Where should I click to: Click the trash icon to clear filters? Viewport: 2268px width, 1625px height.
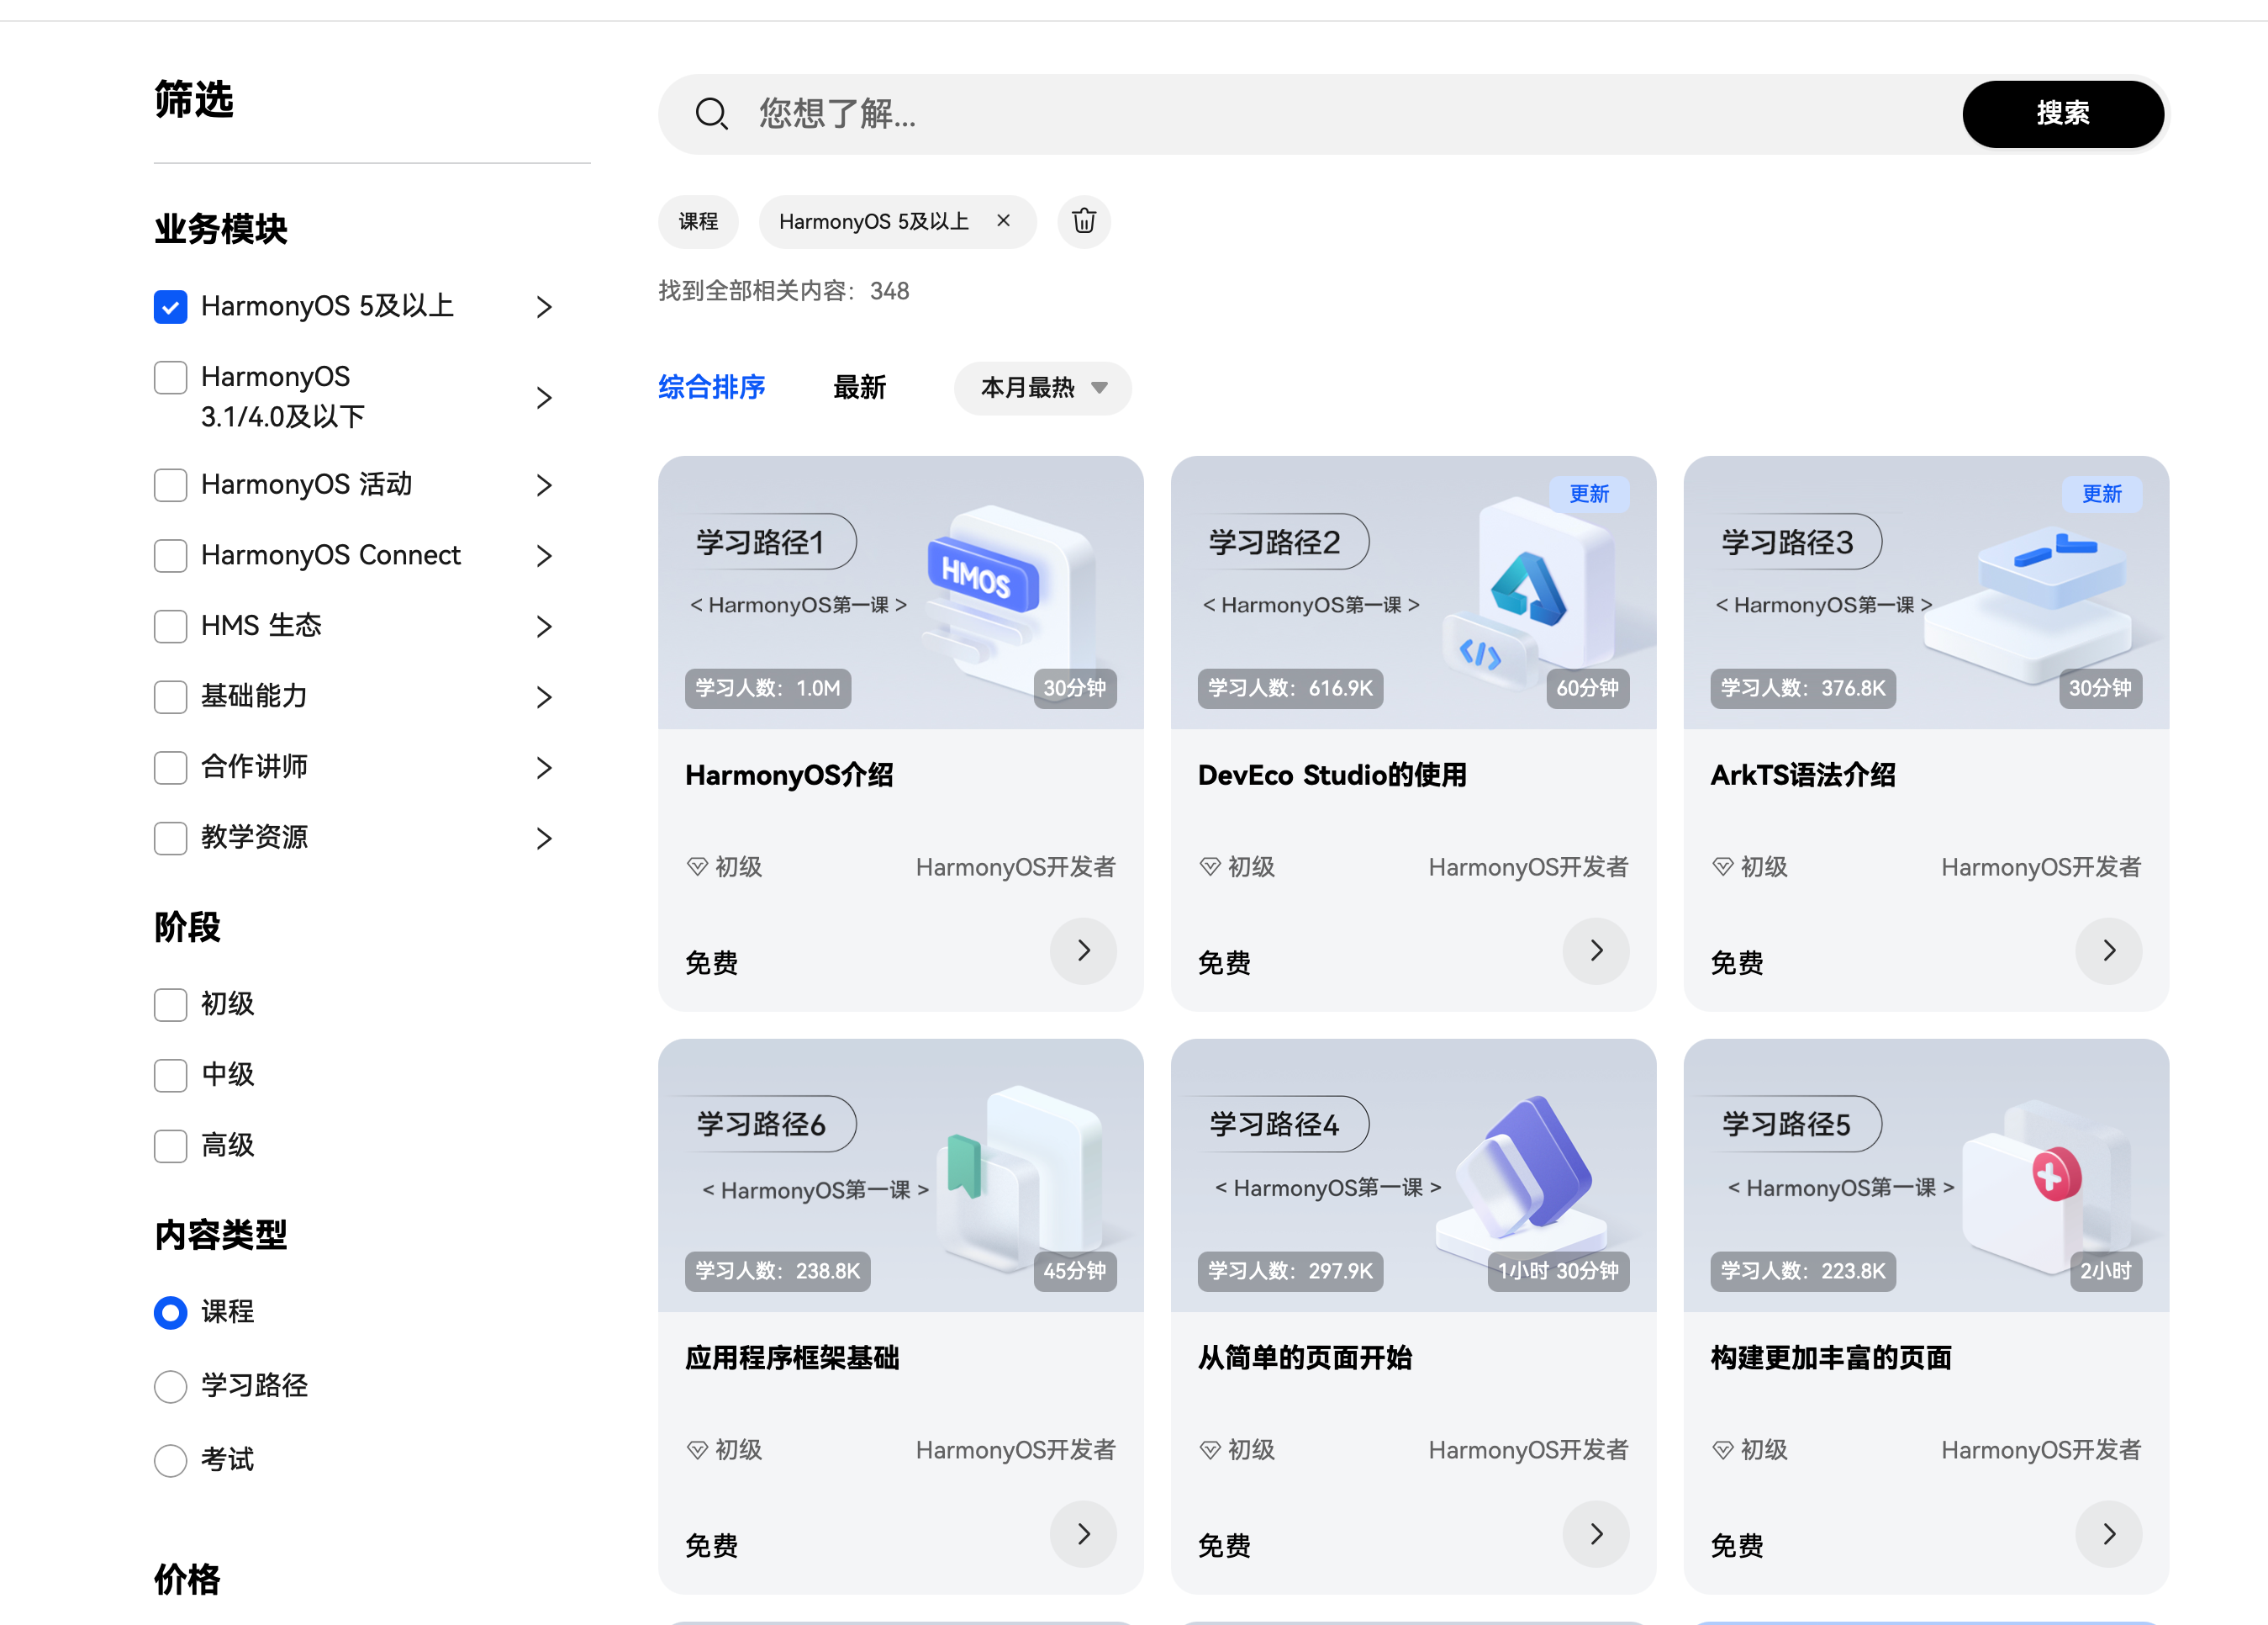1084,221
